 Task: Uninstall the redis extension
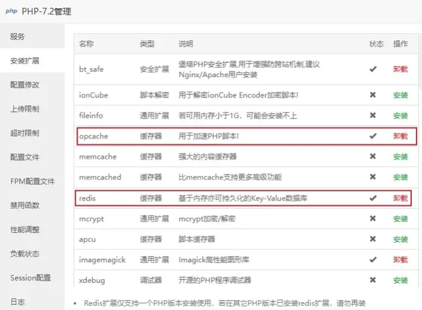tap(400, 198)
